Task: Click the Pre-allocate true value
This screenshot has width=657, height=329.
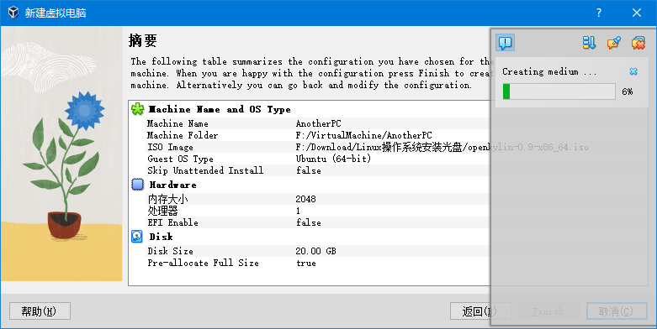Action: [306, 263]
